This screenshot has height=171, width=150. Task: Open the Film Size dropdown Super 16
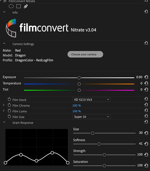91,117
